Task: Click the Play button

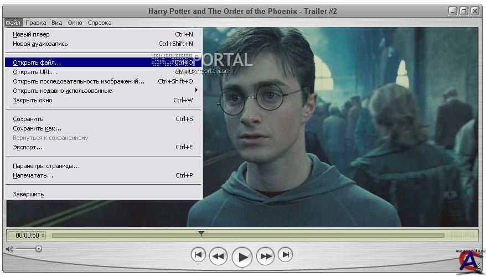Action: [242, 257]
